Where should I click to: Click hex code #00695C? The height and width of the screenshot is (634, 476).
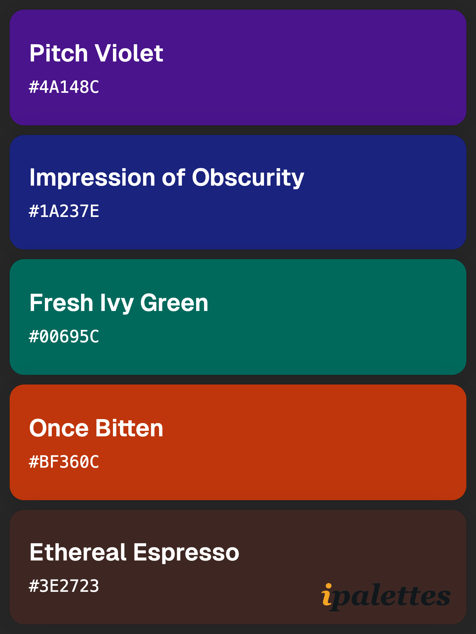coord(64,337)
